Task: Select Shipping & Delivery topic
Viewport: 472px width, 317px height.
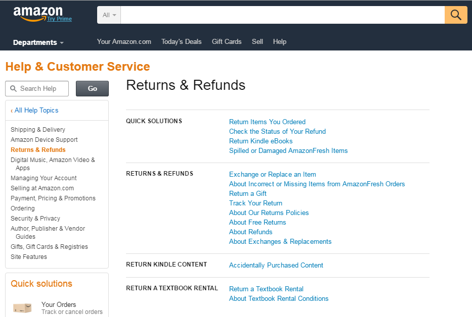Action: (x=38, y=130)
